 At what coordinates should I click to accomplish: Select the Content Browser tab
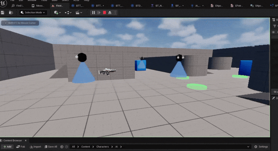13,140
